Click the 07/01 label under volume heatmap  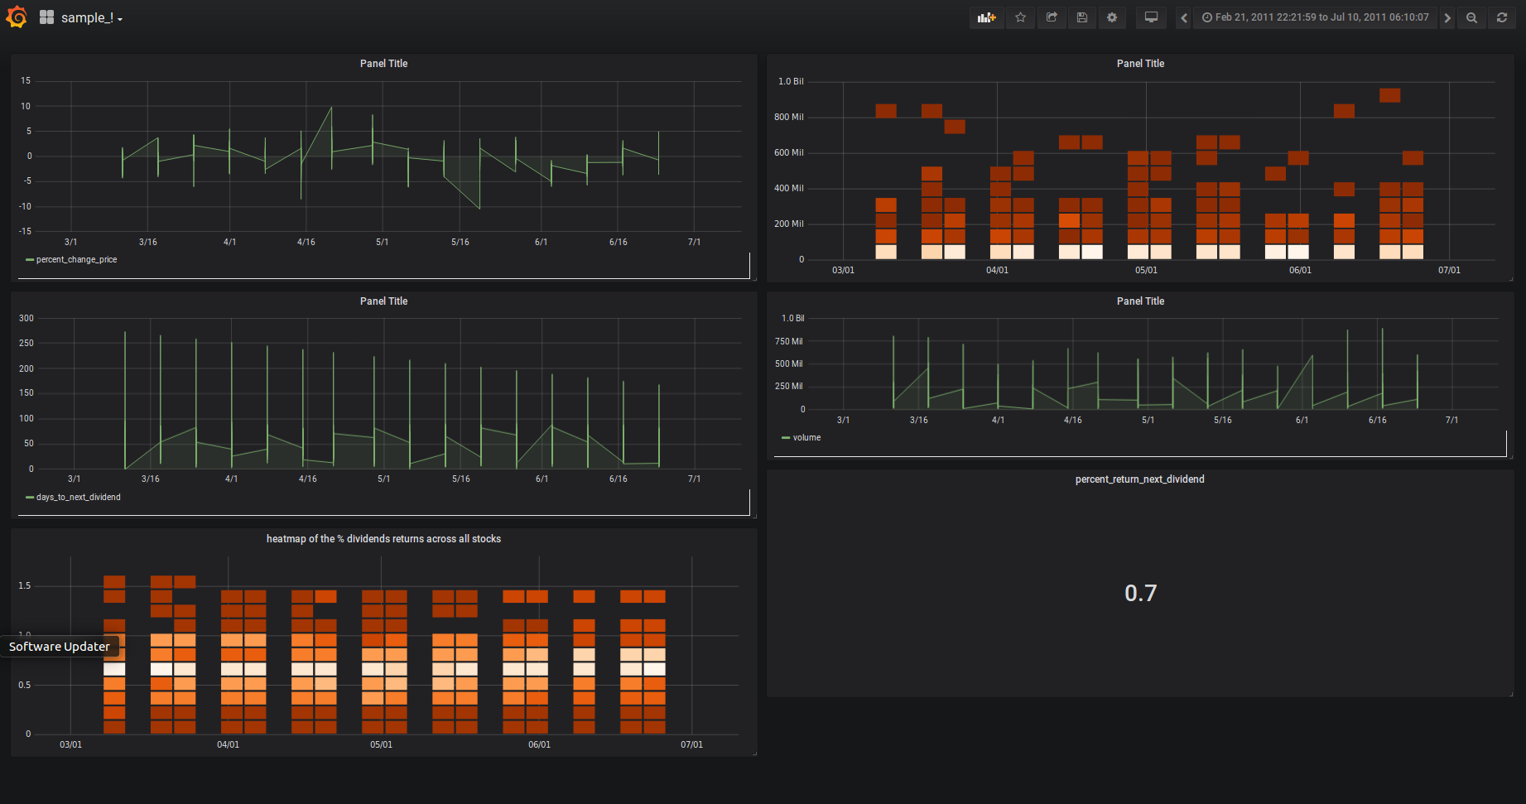[1449, 271]
